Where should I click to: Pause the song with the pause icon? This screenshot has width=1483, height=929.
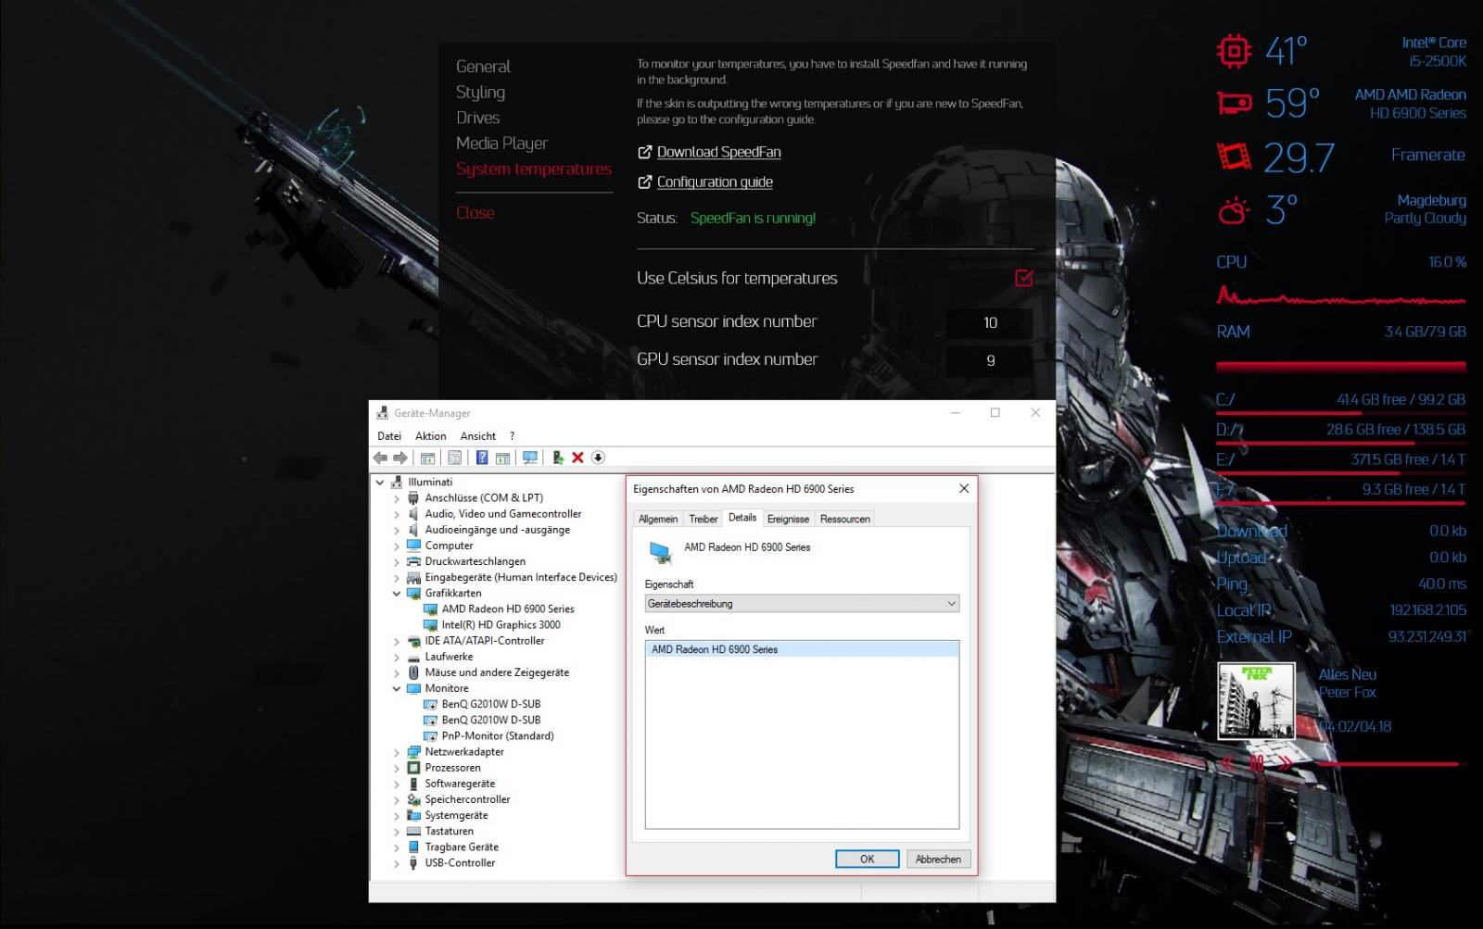1257,764
